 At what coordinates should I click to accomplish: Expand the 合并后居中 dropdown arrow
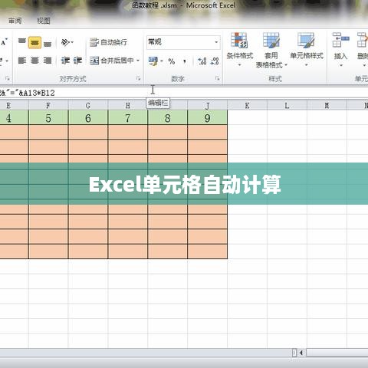[138, 61]
